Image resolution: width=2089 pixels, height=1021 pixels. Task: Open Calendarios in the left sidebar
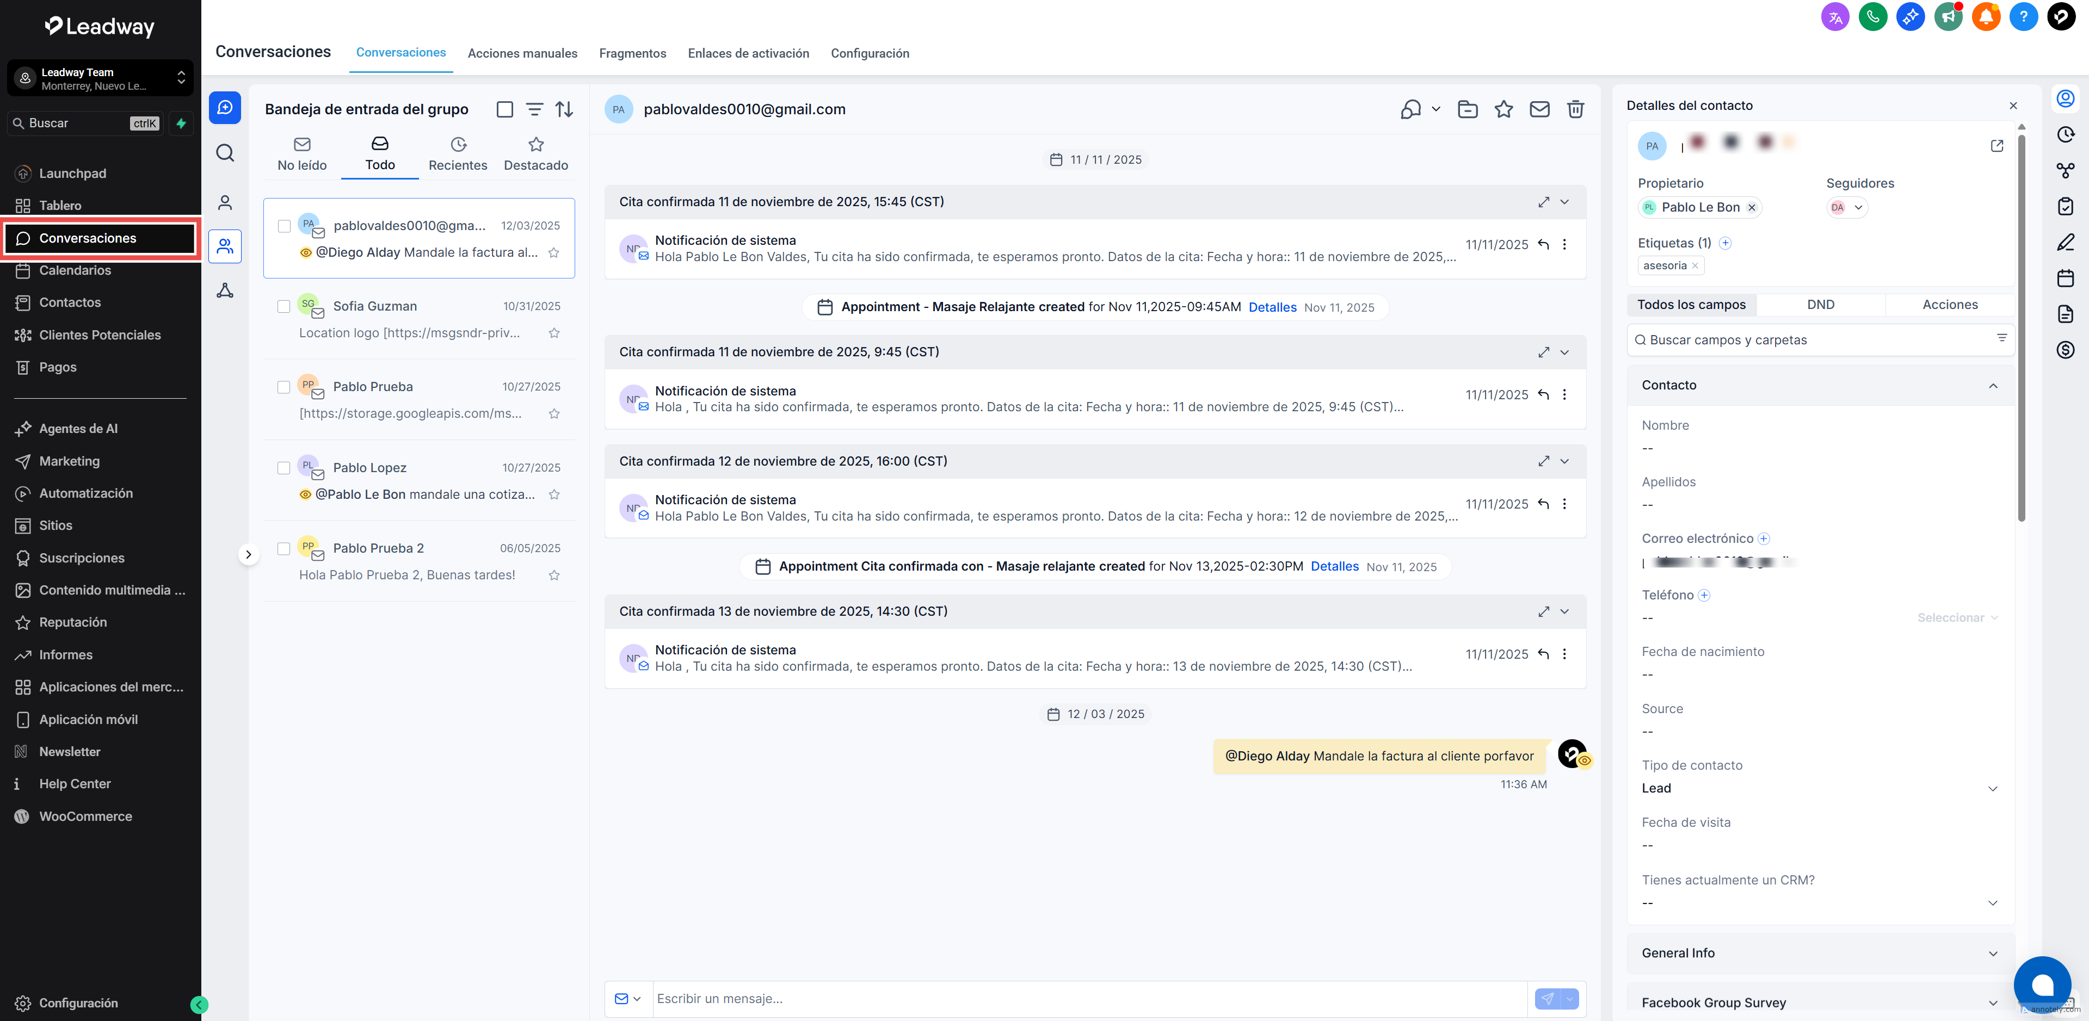(76, 270)
